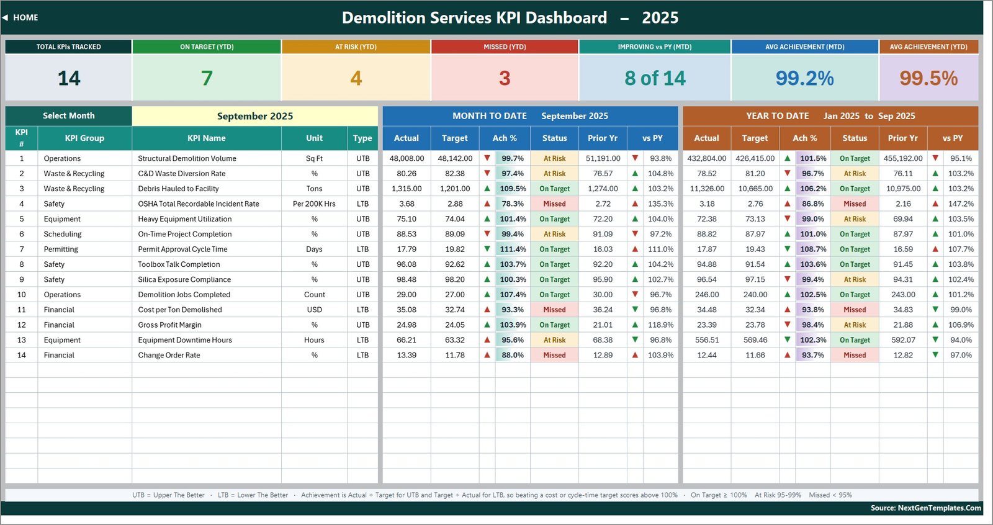Click the Per 200K Hrs unit cell
The height and width of the screenshot is (525, 993).
pos(314,204)
